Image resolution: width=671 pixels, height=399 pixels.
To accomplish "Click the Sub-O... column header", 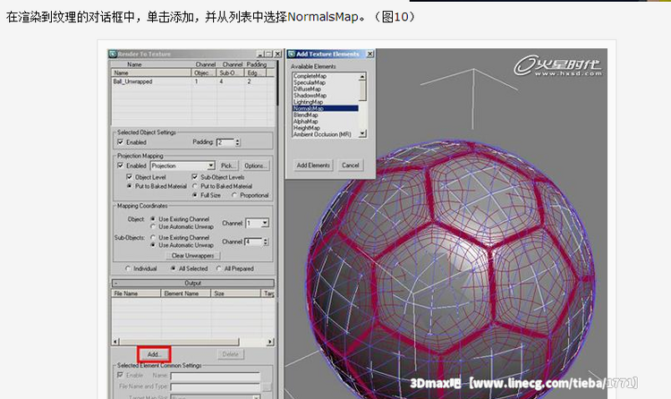I will click(x=230, y=72).
